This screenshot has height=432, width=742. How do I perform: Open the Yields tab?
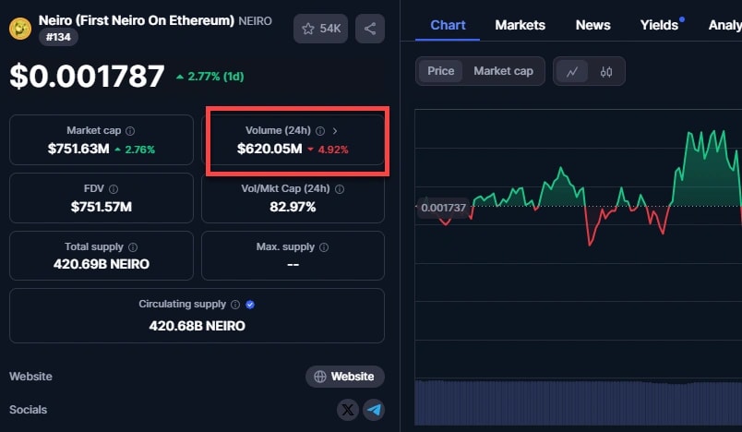659,25
